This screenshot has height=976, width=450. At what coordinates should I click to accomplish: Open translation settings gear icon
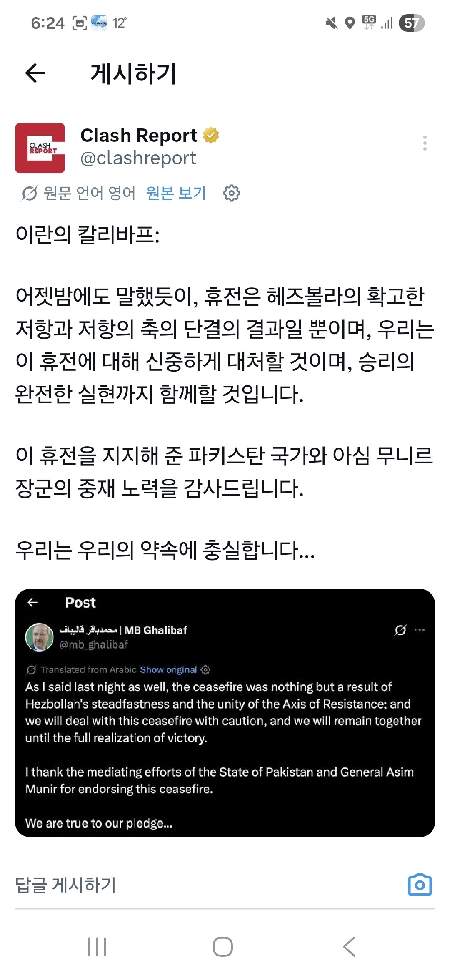tap(232, 193)
